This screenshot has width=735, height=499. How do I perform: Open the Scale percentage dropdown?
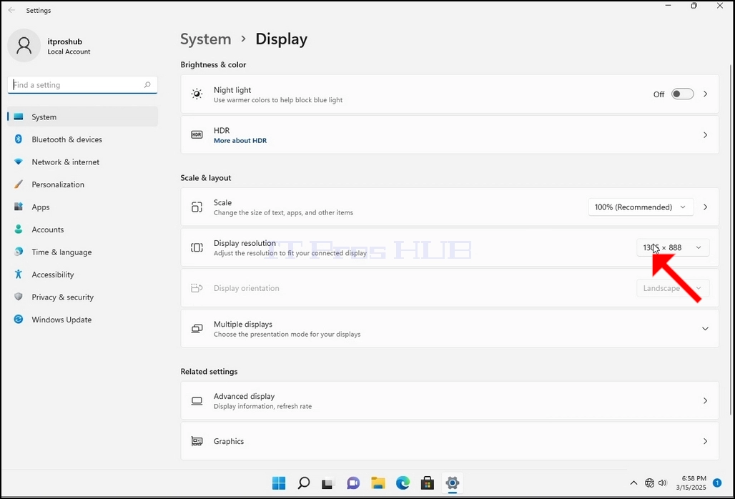coord(641,207)
